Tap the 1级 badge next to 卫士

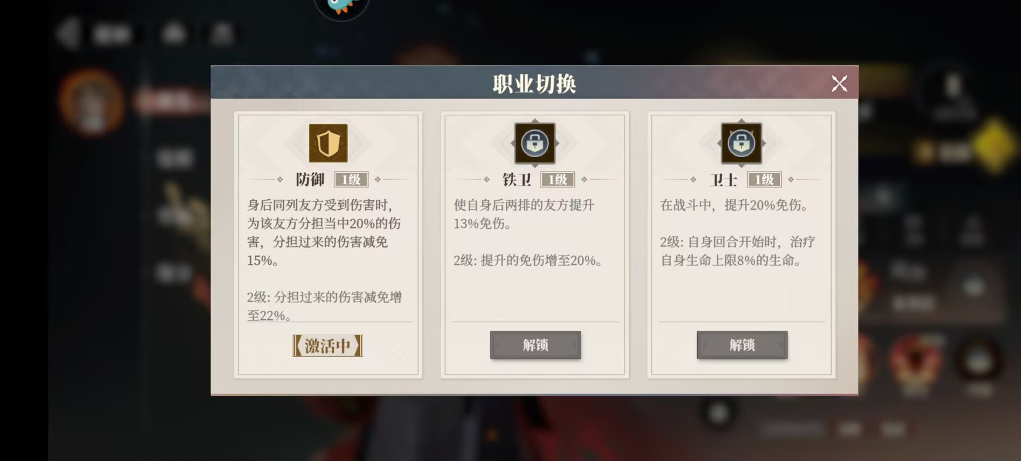[x=764, y=180]
